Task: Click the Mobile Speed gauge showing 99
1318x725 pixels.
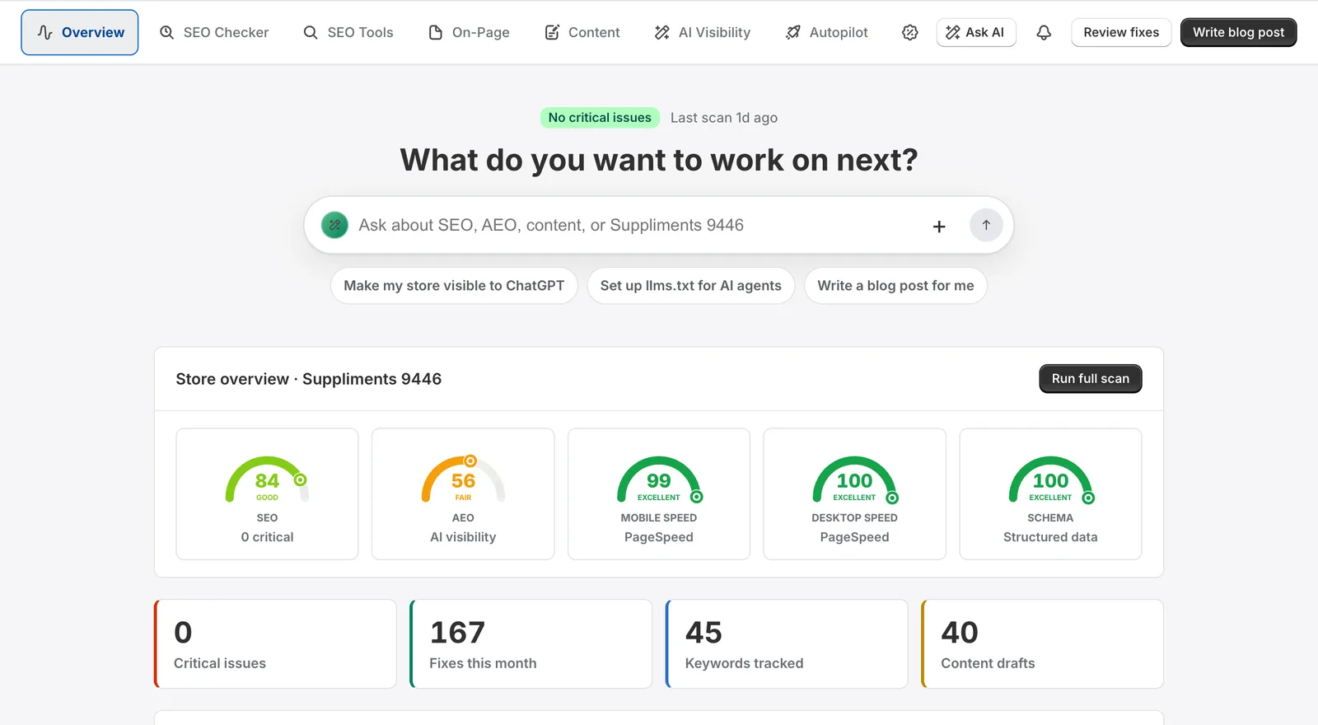Action: 659,479
